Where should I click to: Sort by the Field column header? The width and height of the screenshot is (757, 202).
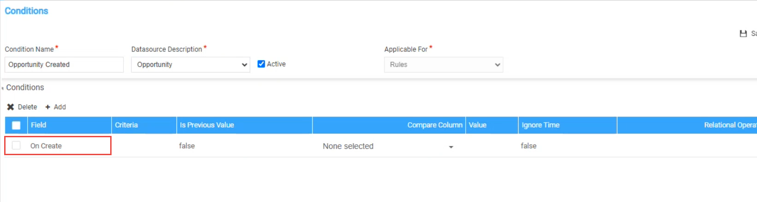(39, 125)
